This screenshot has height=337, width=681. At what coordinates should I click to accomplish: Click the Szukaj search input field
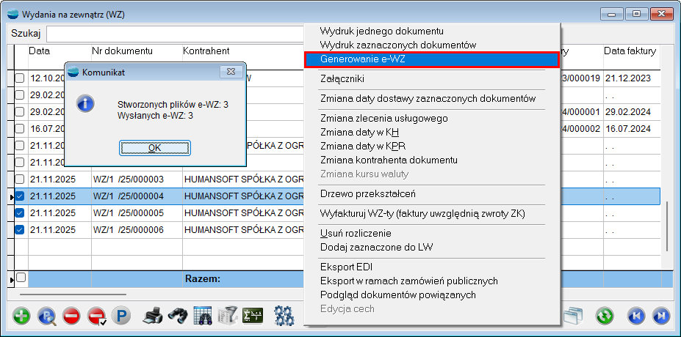[x=176, y=34]
